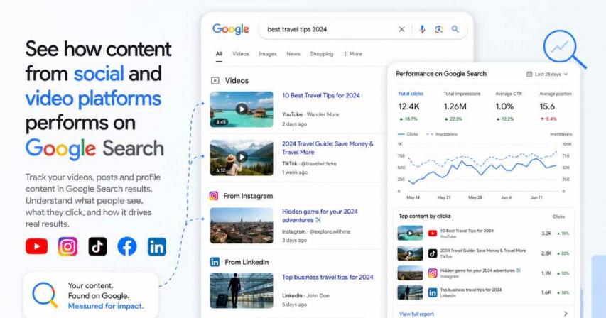This screenshot has height=318, width=606.
Task: Click the TikTok icon under the description
Action: (x=97, y=246)
